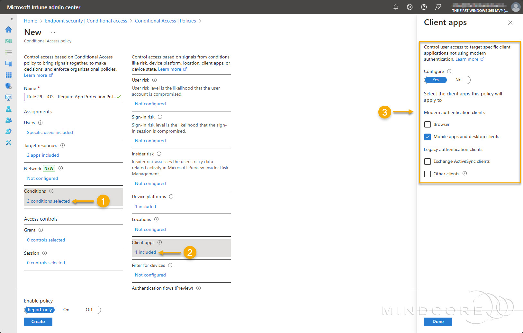Go to Home in sidebar
The image size is (523, 333).
[x=9, y=30]
